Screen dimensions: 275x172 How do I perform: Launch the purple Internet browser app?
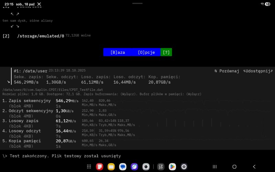pyautogui.click(x=134, y=166)
